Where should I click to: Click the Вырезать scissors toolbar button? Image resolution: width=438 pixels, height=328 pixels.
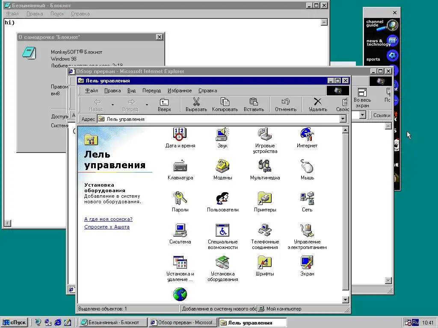[196, 105]
